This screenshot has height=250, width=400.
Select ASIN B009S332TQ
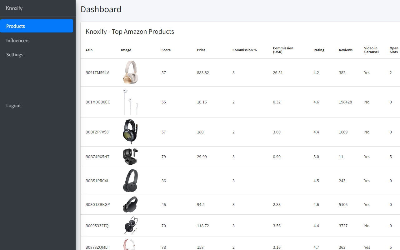pos(97,226)
